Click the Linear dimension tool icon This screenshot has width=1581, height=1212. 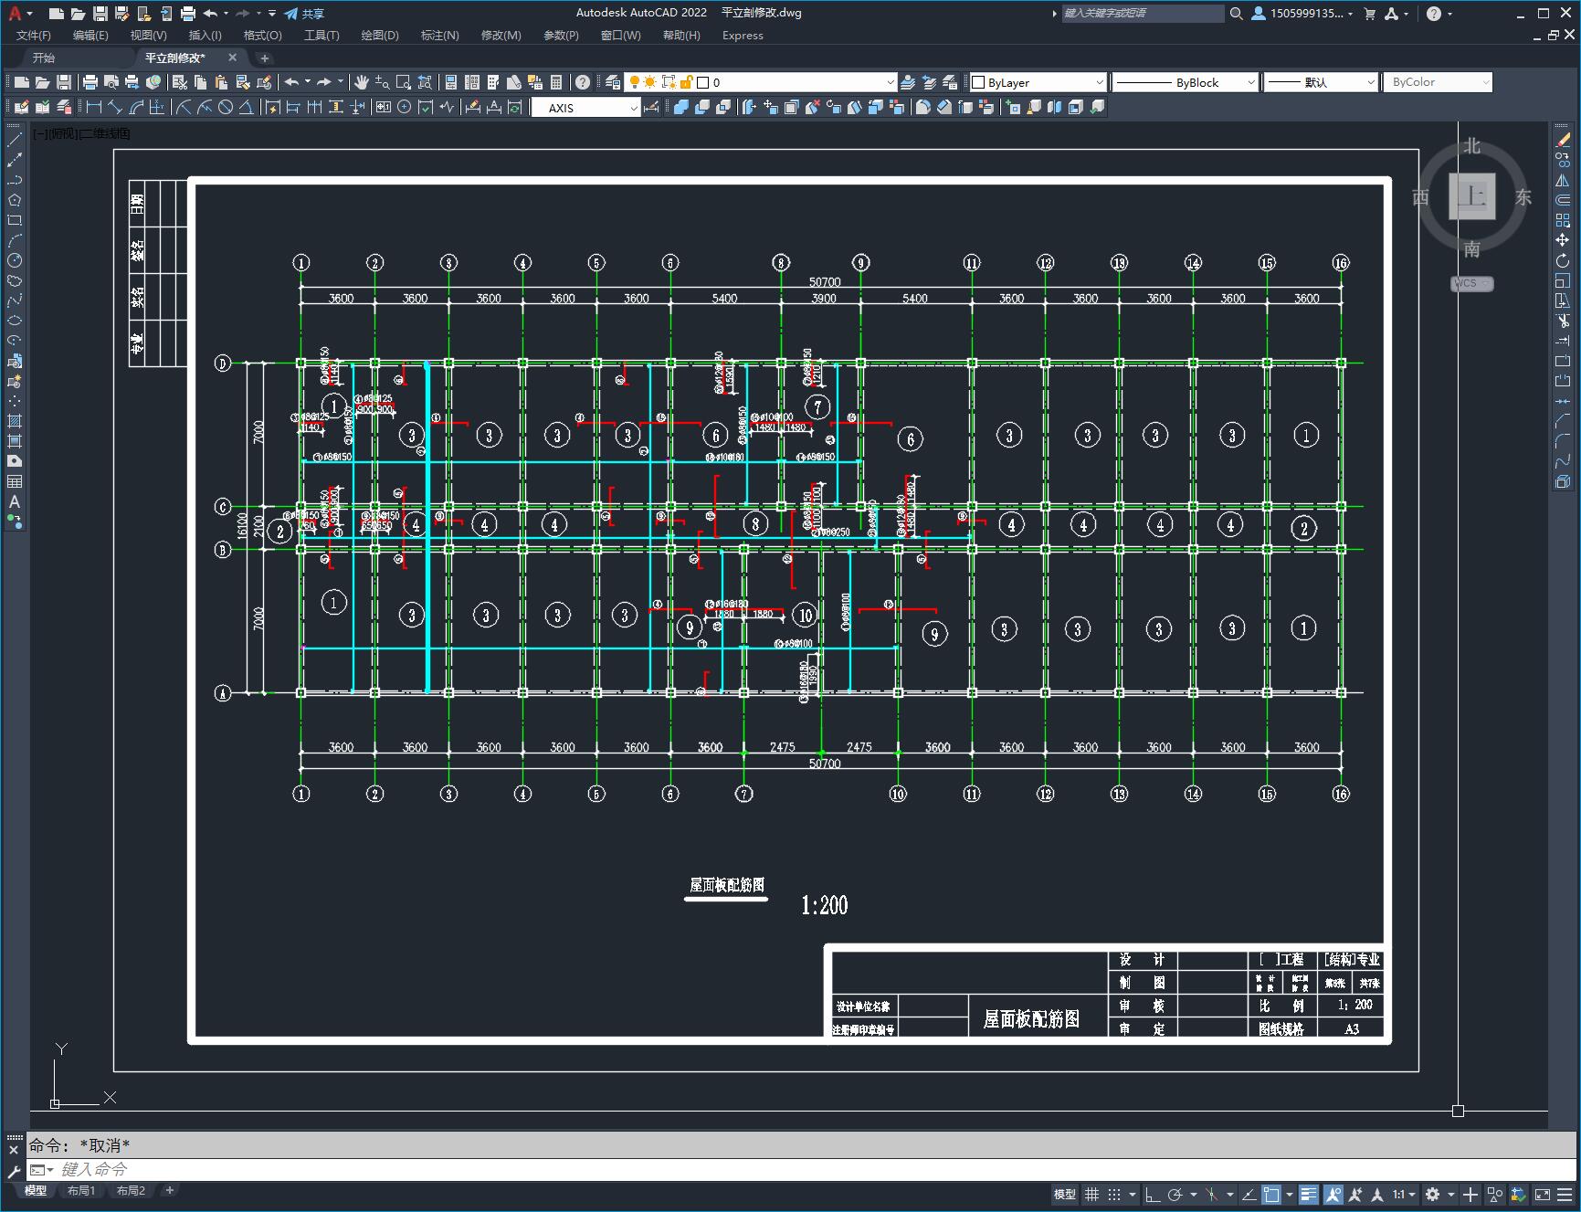click(x=94, y=108)
